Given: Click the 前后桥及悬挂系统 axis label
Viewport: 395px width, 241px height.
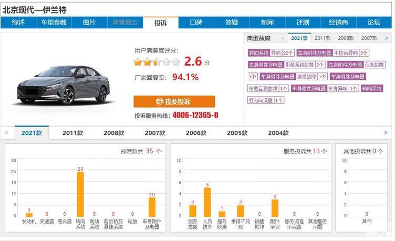Looking at the screenshot, I should (113, 224).
